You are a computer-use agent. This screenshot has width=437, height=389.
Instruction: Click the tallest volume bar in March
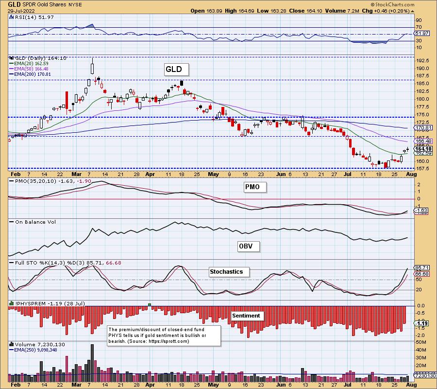[92, 363]
